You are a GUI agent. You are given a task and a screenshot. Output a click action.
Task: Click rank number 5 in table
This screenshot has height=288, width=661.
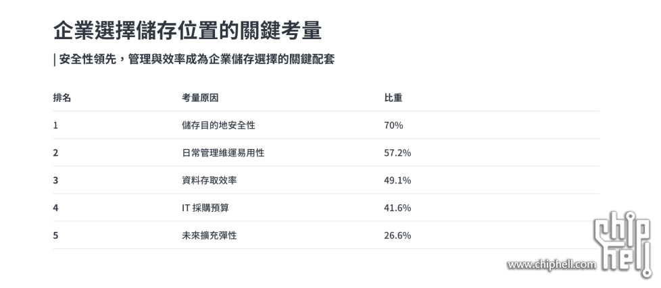tap(55, 235)
